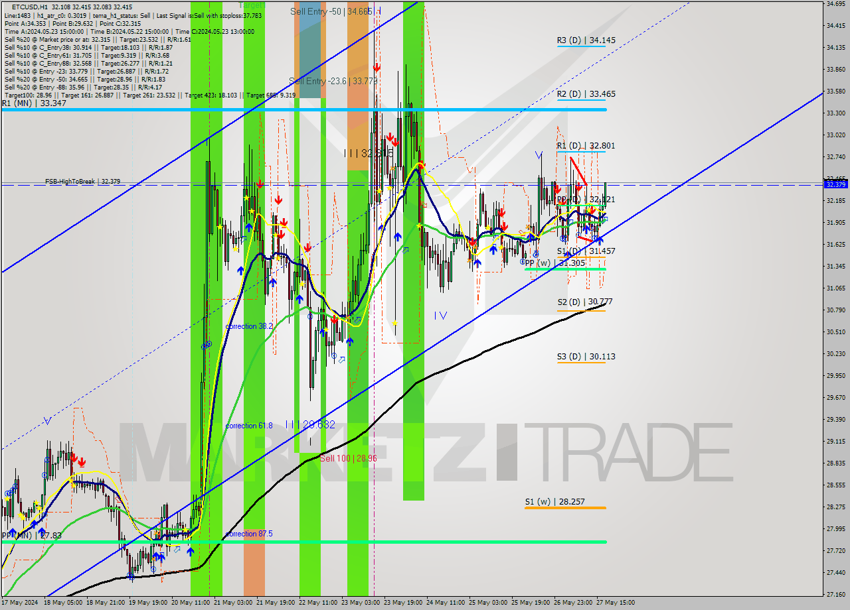The width and height of the screenshot is (850, 610).
Task: Click the 27.160 price scale value
Action: tap(835, 595)
